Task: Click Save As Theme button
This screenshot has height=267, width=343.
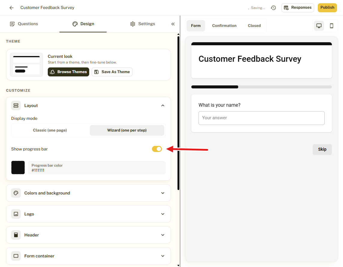Action: click(112, 72)
